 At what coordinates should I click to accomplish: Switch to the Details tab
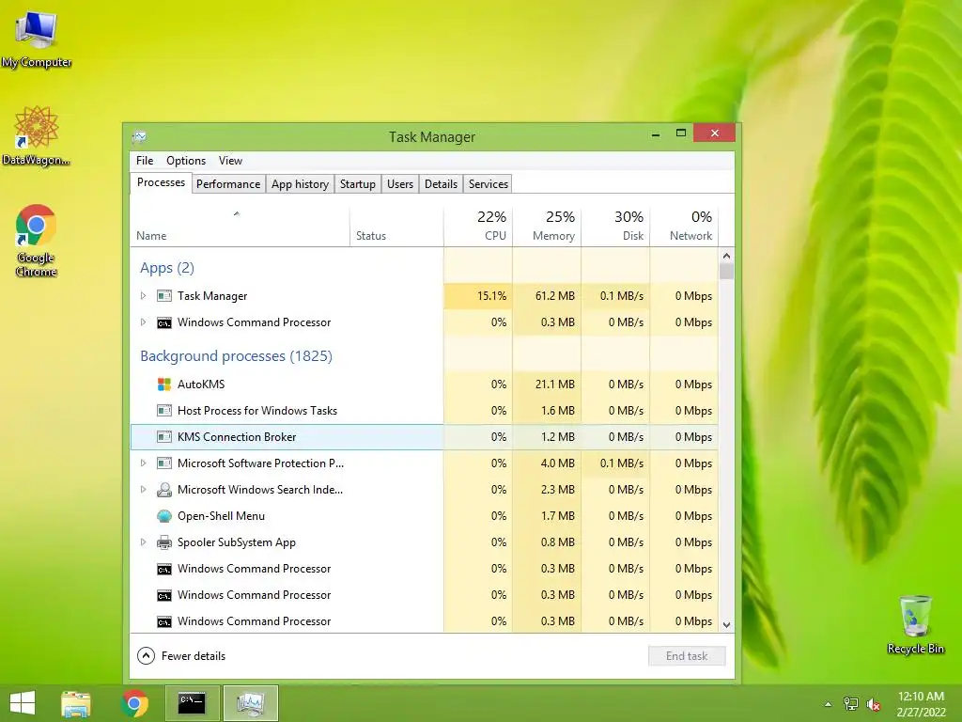[442, 184]
